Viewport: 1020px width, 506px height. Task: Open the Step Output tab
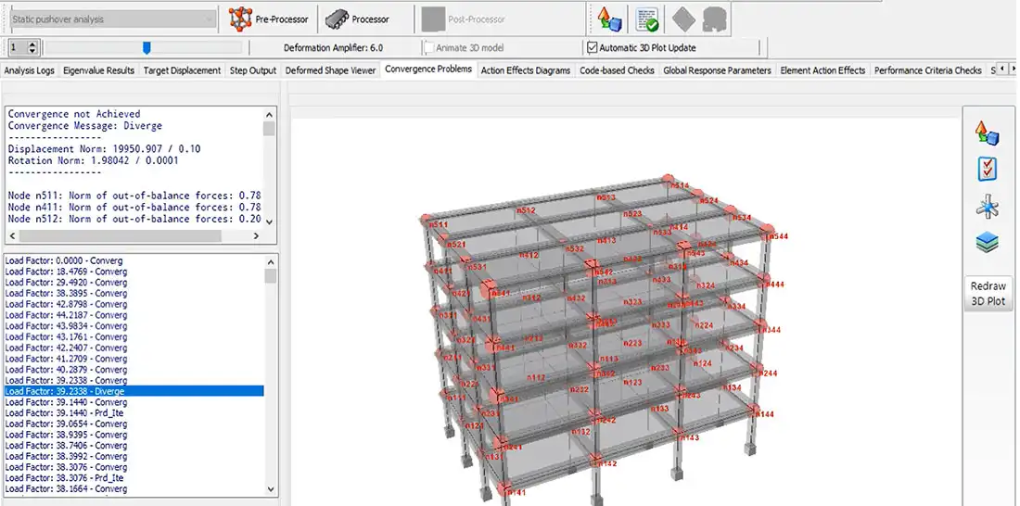point(253,70)
